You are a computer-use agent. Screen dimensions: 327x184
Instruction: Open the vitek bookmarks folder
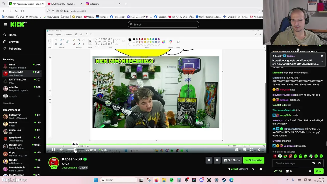click(x=65, y=17)
